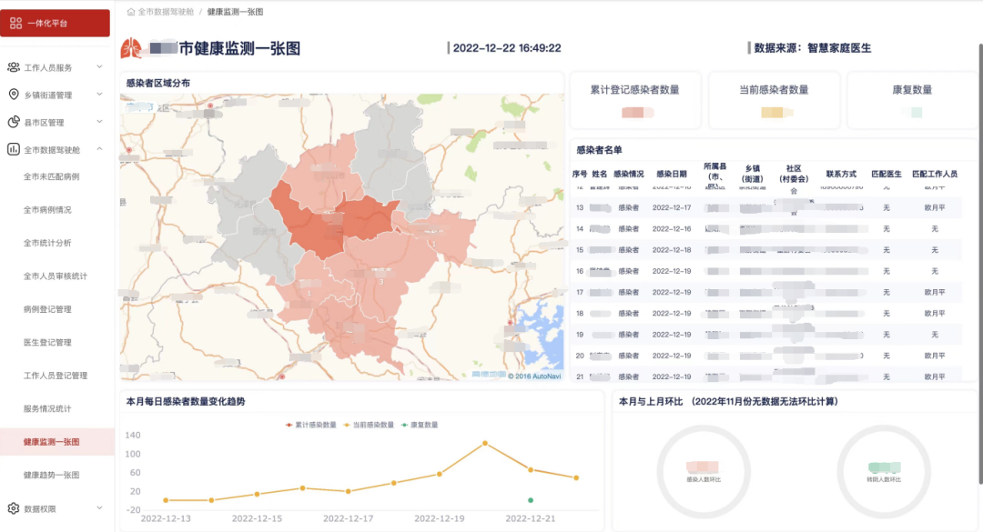Expand the 数据权限 menu chevron
The width and height of the screenshot is (983, 532).
tap(100, 508)
